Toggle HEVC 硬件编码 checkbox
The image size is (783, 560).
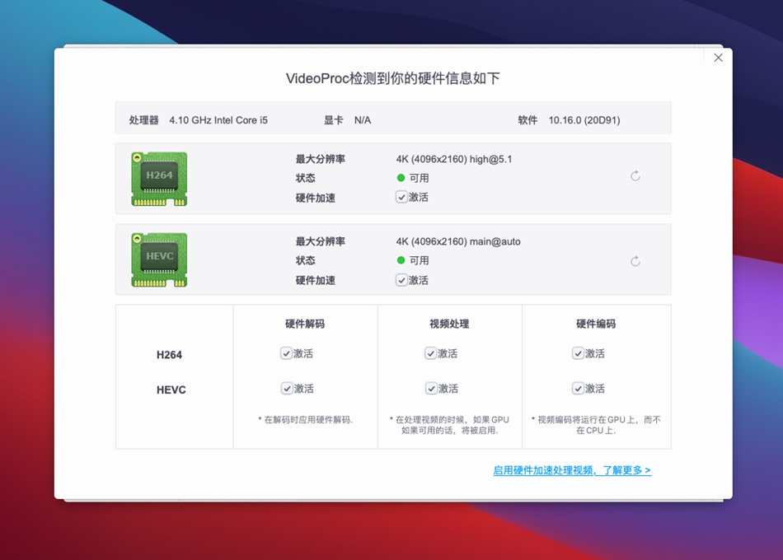click(x=579, y=389)
